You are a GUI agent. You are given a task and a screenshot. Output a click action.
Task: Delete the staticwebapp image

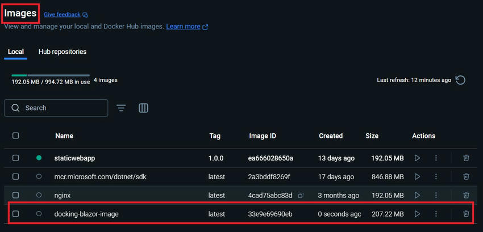(x=466, y=158)
